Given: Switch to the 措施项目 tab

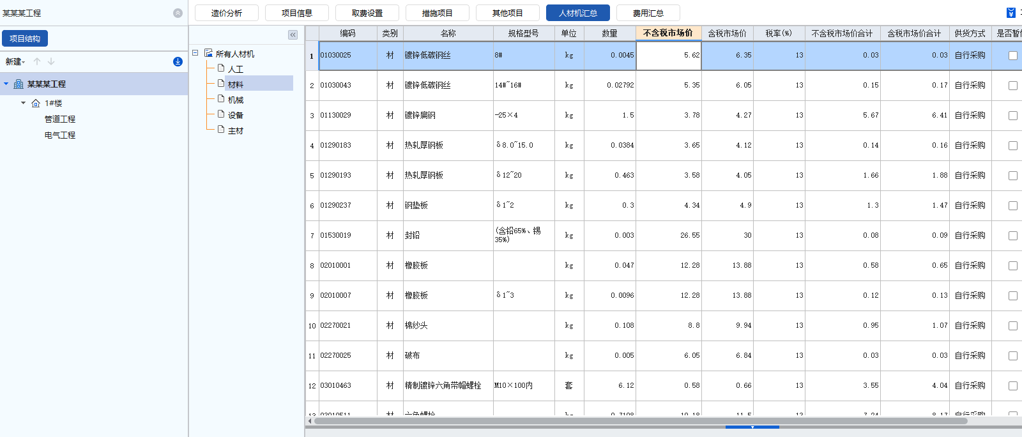Looking at the screenshot, I should (x=438, y=13).
